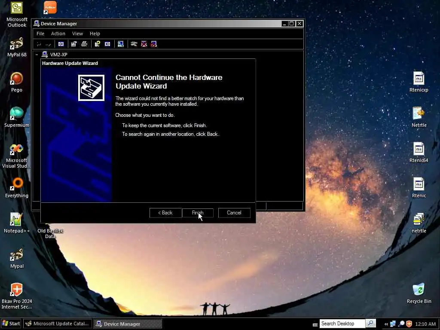Select the orange MyBkav desktop icon

50,8
